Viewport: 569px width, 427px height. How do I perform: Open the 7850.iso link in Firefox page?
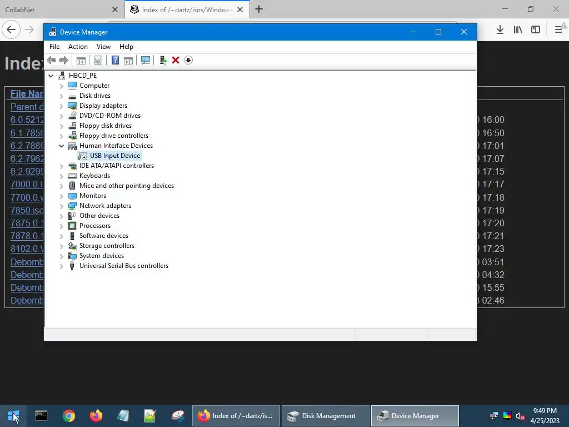point(27,211)
